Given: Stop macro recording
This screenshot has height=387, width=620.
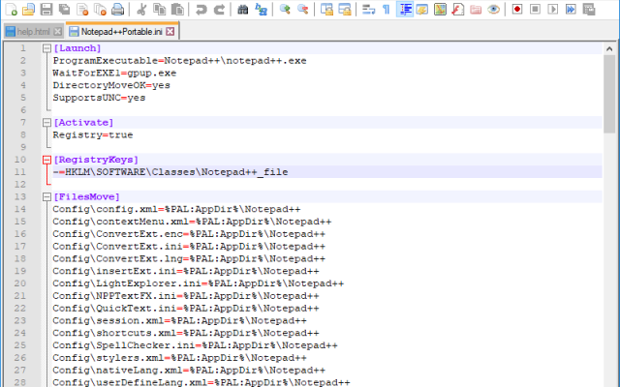Looking at the screenshot, I should 535,9.
